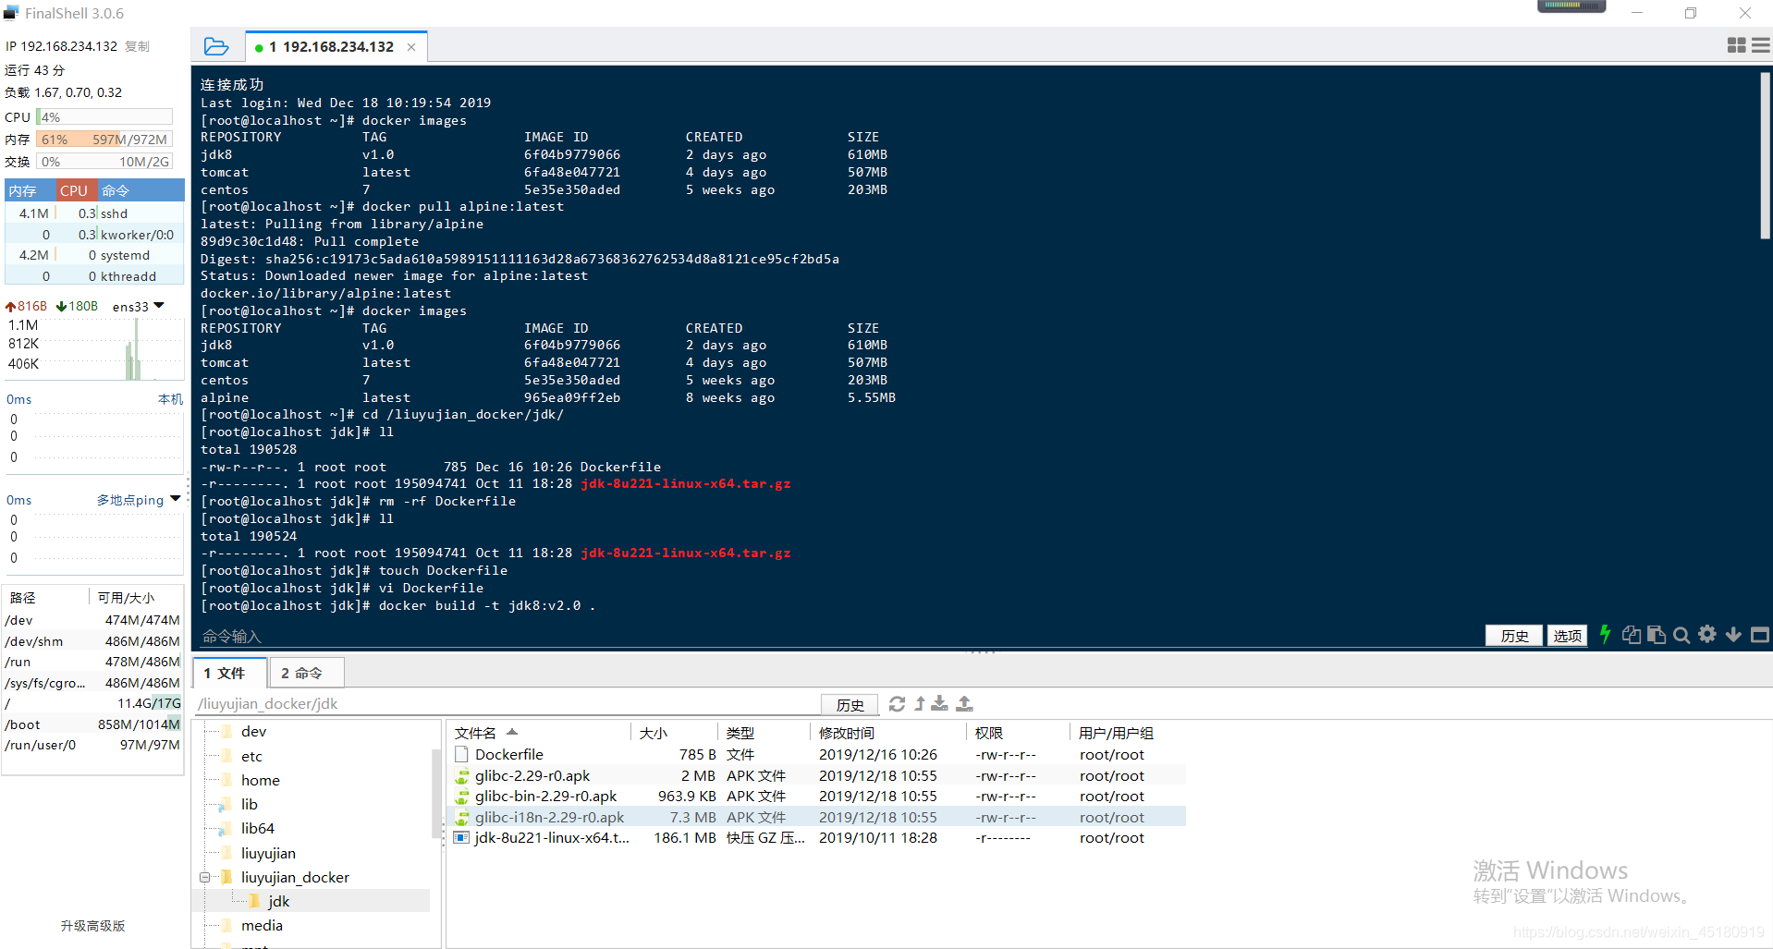Open the ens33 network interface dropdown
Screen dimensions: 1773x949
click(x=138, y=307)
